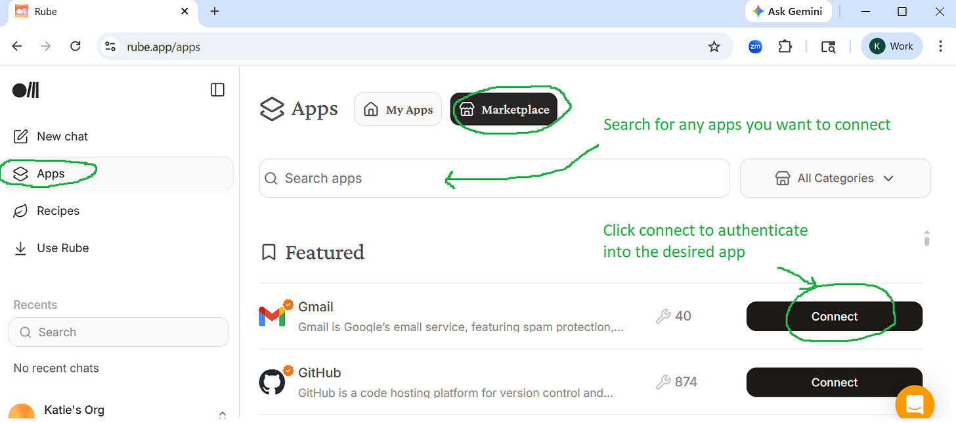Switch to the My Apps tab

(398, 109)
